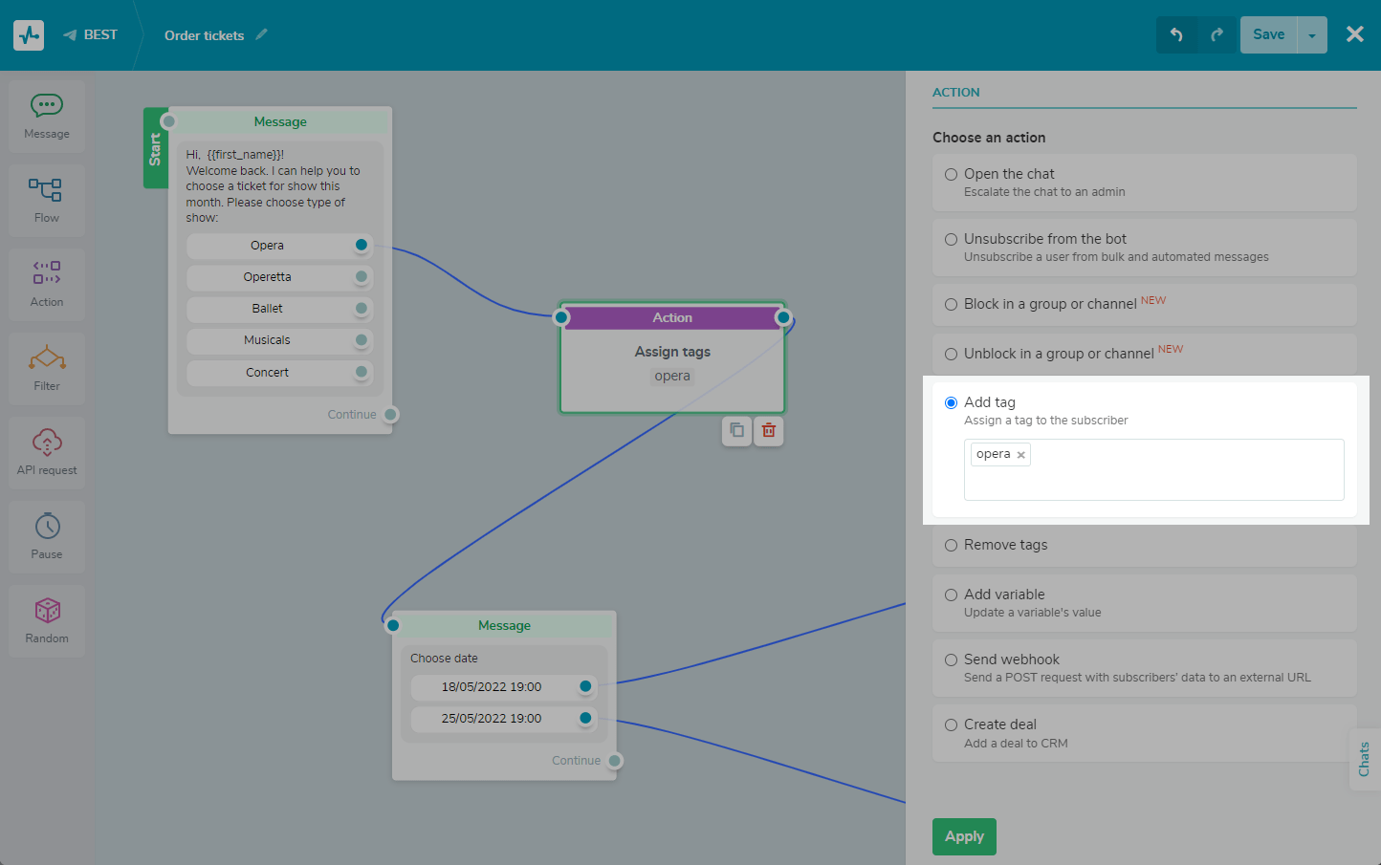This screenshot has height=865, width=1381.
Task: Select the Pause timer element
Action: [47, 536]
